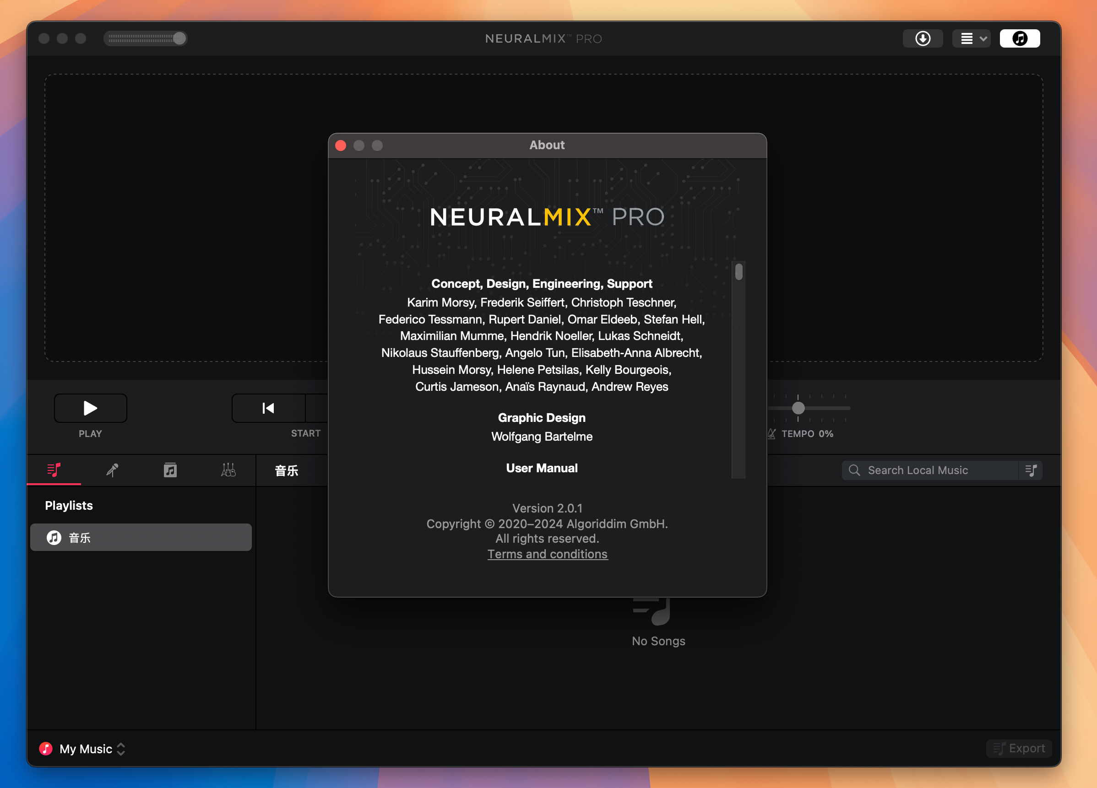This screenshot has width=1097, height=788.
Task: Click the skip-to-start button
Action: [268, 408]
